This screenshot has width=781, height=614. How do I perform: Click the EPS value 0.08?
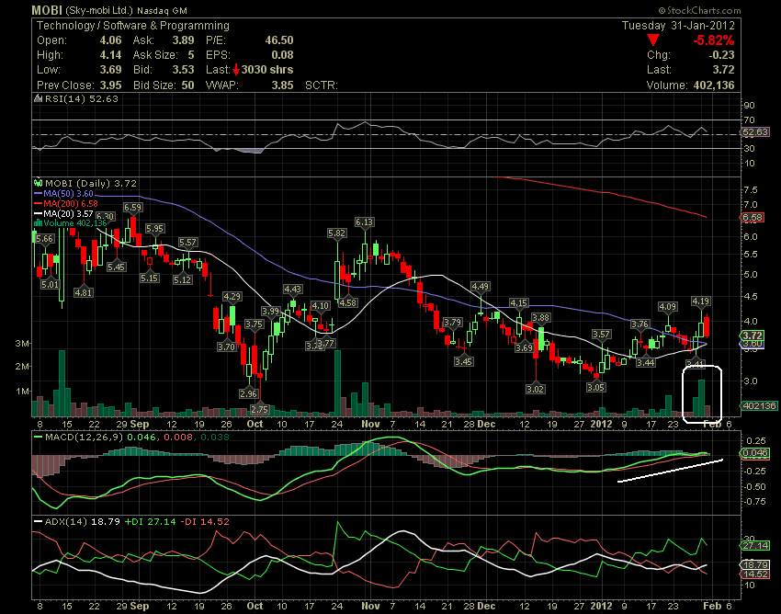(x=282, y=55)
